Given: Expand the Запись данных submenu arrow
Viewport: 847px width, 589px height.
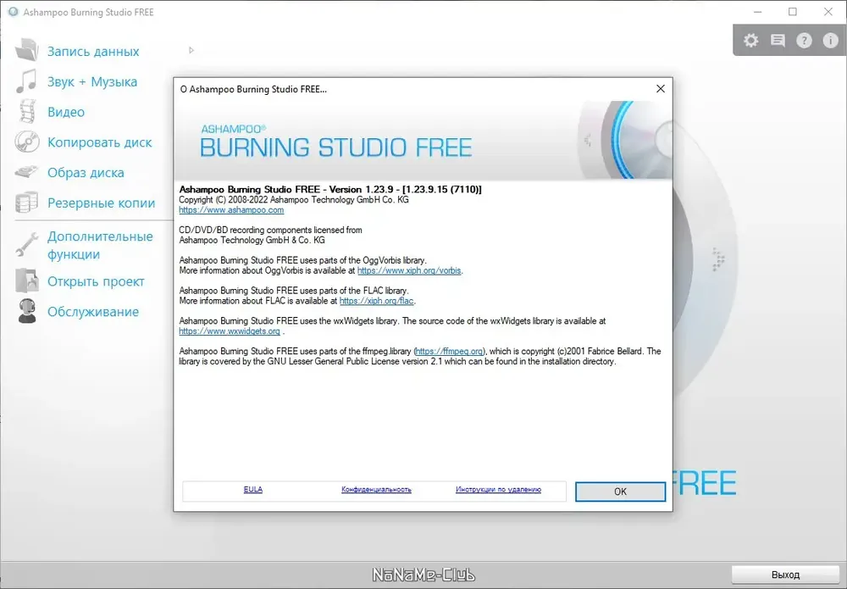Looking at the screenshot, I should [x=191, y=50].
